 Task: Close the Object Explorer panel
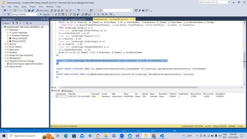point(47,19)
